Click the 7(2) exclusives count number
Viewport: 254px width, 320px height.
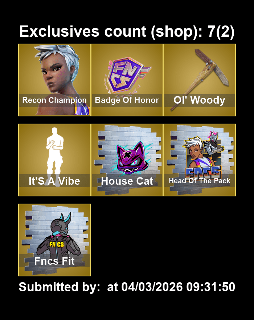pyautogui.click(x=221, y=32)
